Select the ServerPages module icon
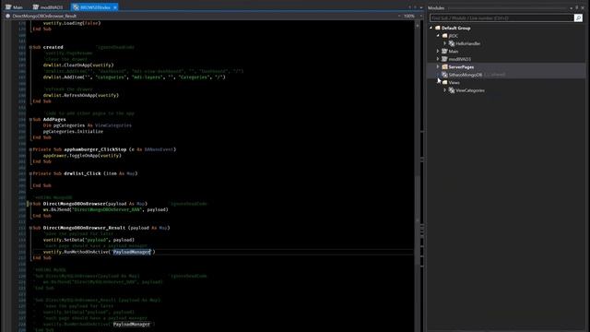590x332 pixels. click(x=444, y=67)
